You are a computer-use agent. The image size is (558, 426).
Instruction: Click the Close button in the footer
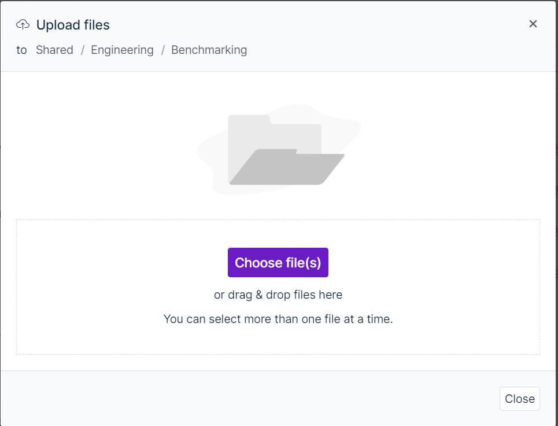point(520,399)
